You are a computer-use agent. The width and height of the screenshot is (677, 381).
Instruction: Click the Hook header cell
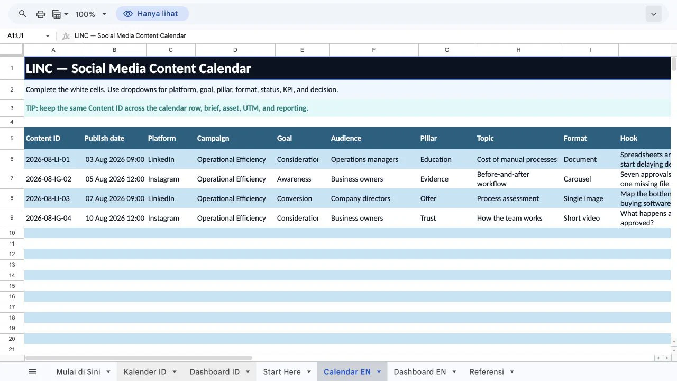click(x=645, y=138)
